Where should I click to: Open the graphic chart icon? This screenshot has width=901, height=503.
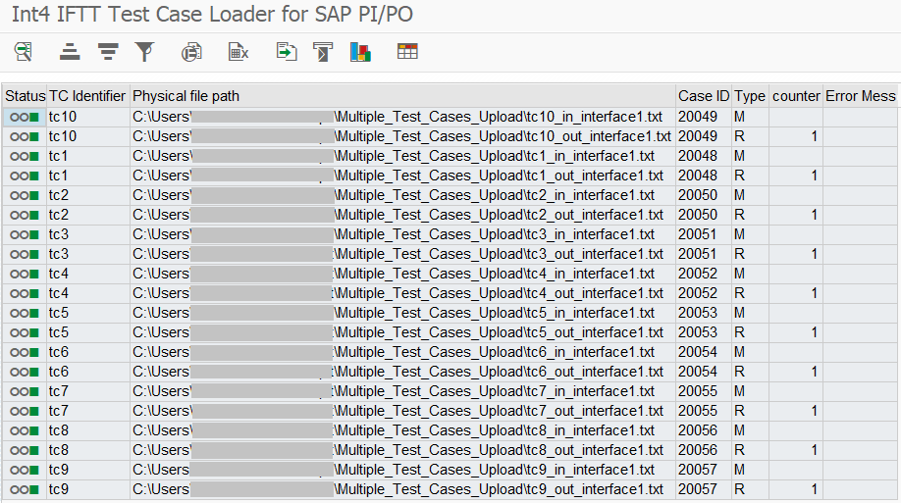pyautogui.click(x=360, y=52)
